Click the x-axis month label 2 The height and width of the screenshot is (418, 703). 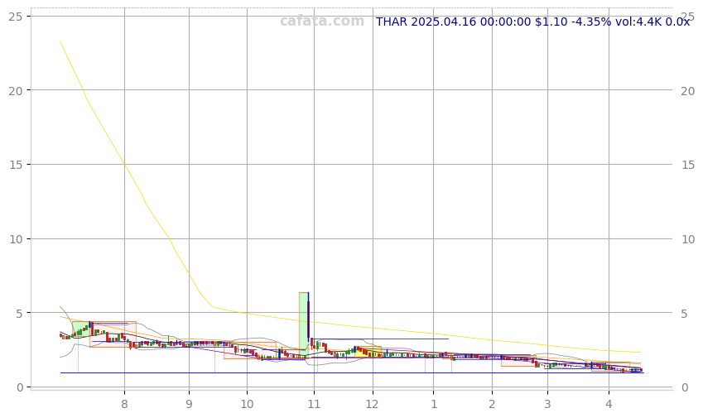[x=492, y=404]
